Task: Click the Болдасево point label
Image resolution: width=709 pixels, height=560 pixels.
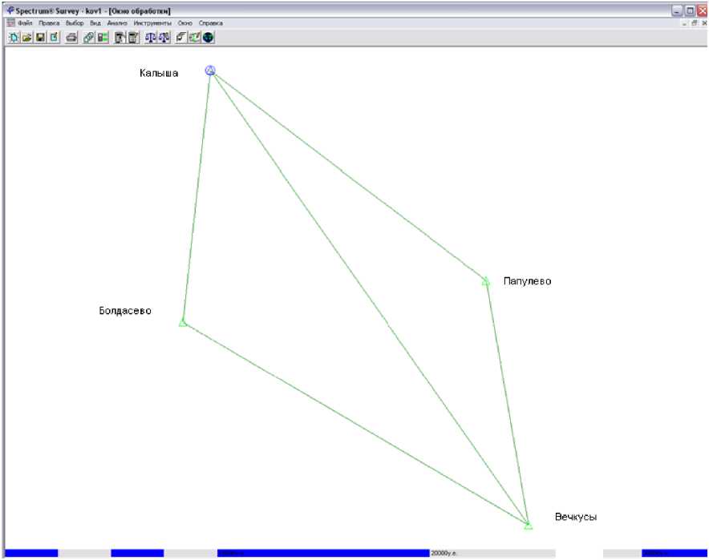Action: pyautogui.click(x=125, y=311)
